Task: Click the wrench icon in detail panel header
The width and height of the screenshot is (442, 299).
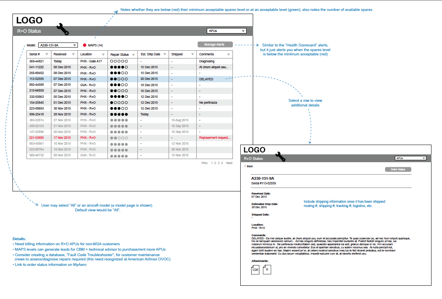Action: coord(280,156)
